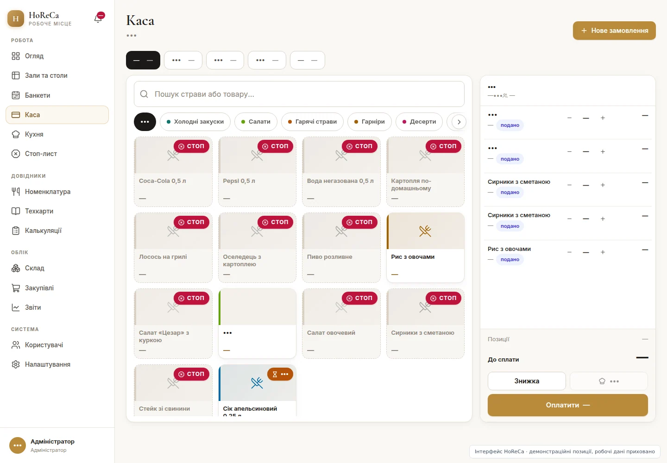
Task: Select the Калькуляції clipboard icon
Action: (16, 231)
